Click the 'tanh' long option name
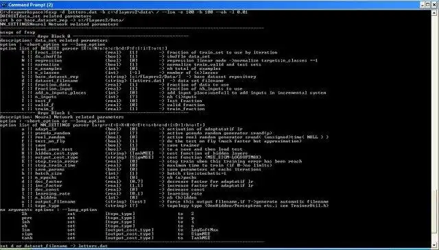Screen dimensions: 439x250 (27, 238)
